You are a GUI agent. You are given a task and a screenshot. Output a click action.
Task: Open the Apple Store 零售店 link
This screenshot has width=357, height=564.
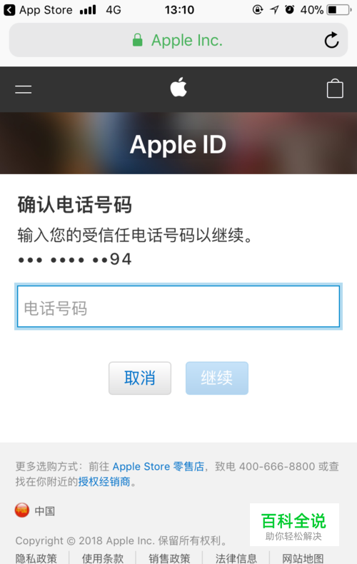point(159,466)
